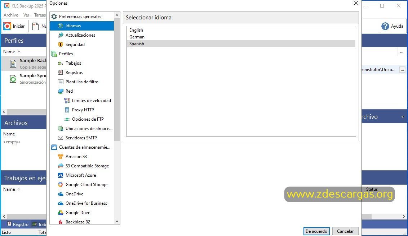Screen dimensions: 408x236
Task: Click the Registros icon in the tree
Action: [60, 73]
